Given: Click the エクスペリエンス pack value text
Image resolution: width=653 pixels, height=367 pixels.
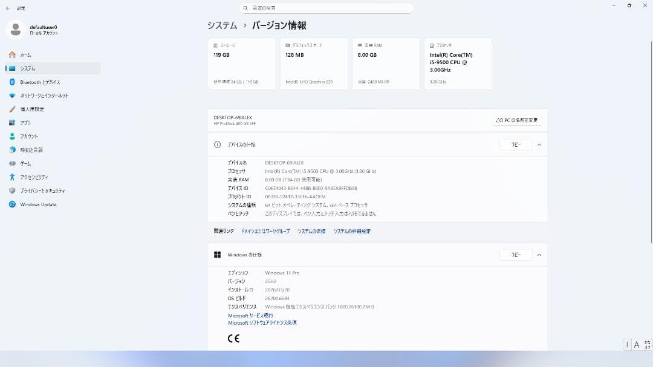Looking at the screenshot, I should coord(319,307).
